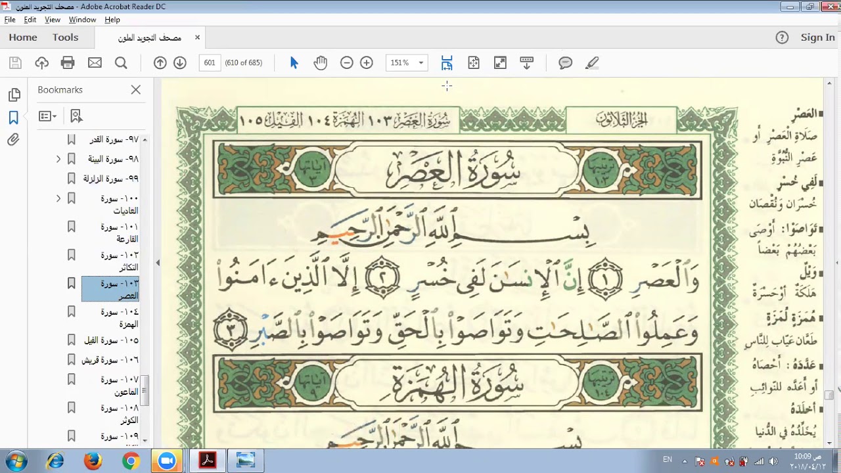Click the Sign In link

pos(817,37)
